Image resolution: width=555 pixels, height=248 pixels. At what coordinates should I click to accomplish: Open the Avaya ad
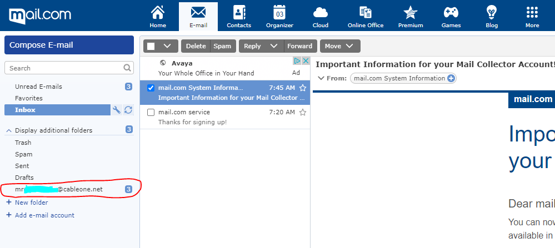point(225,68)
